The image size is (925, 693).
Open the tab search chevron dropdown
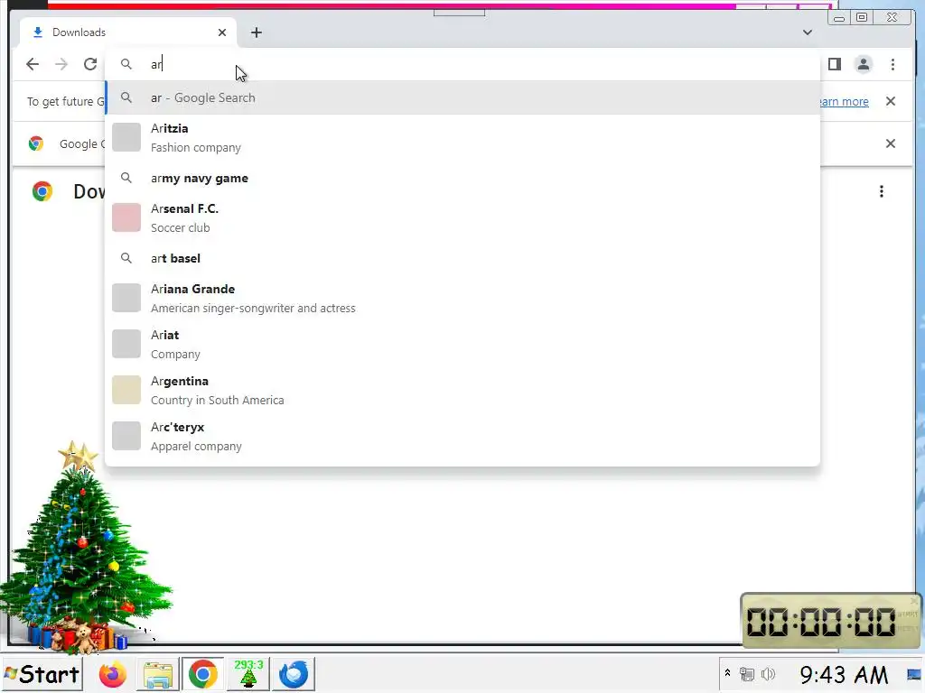tap(808, 32)
